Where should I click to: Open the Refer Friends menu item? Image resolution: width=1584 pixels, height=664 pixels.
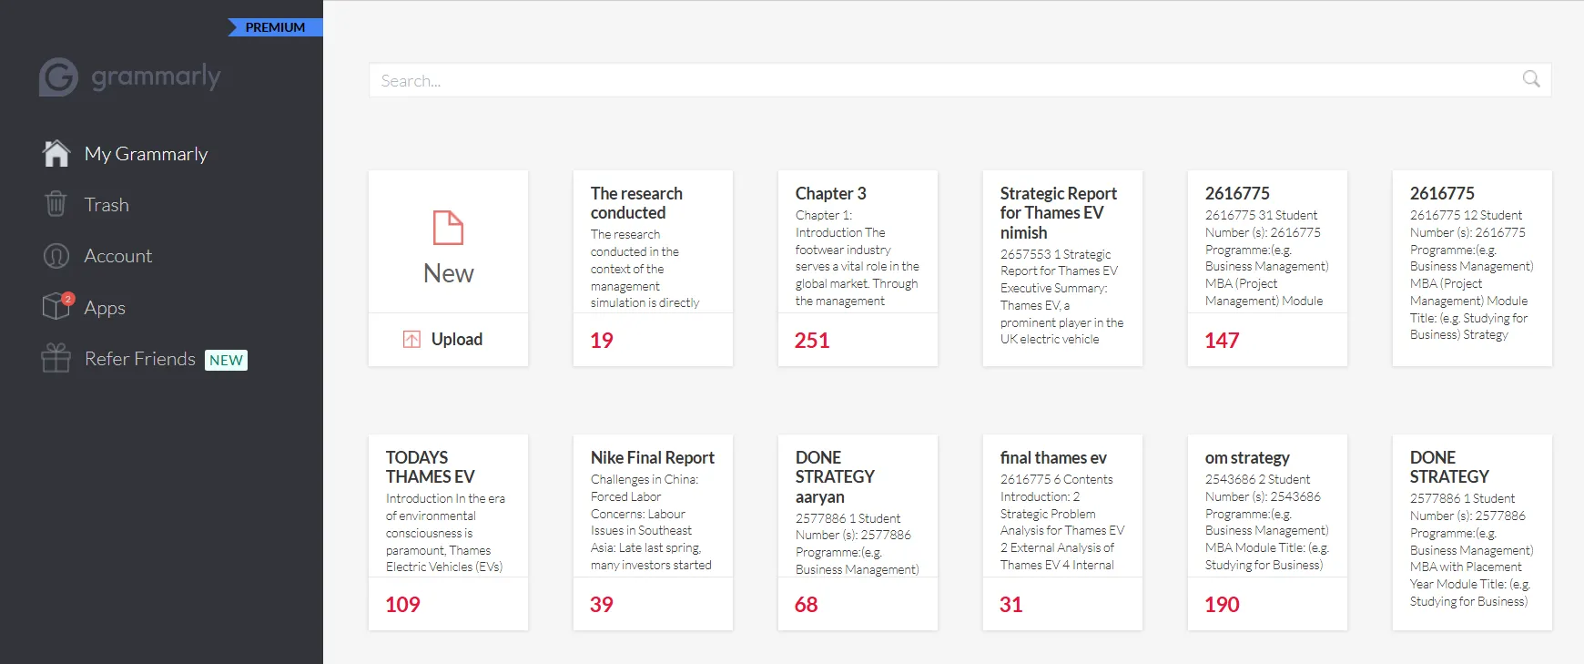(x=140, y=359)
